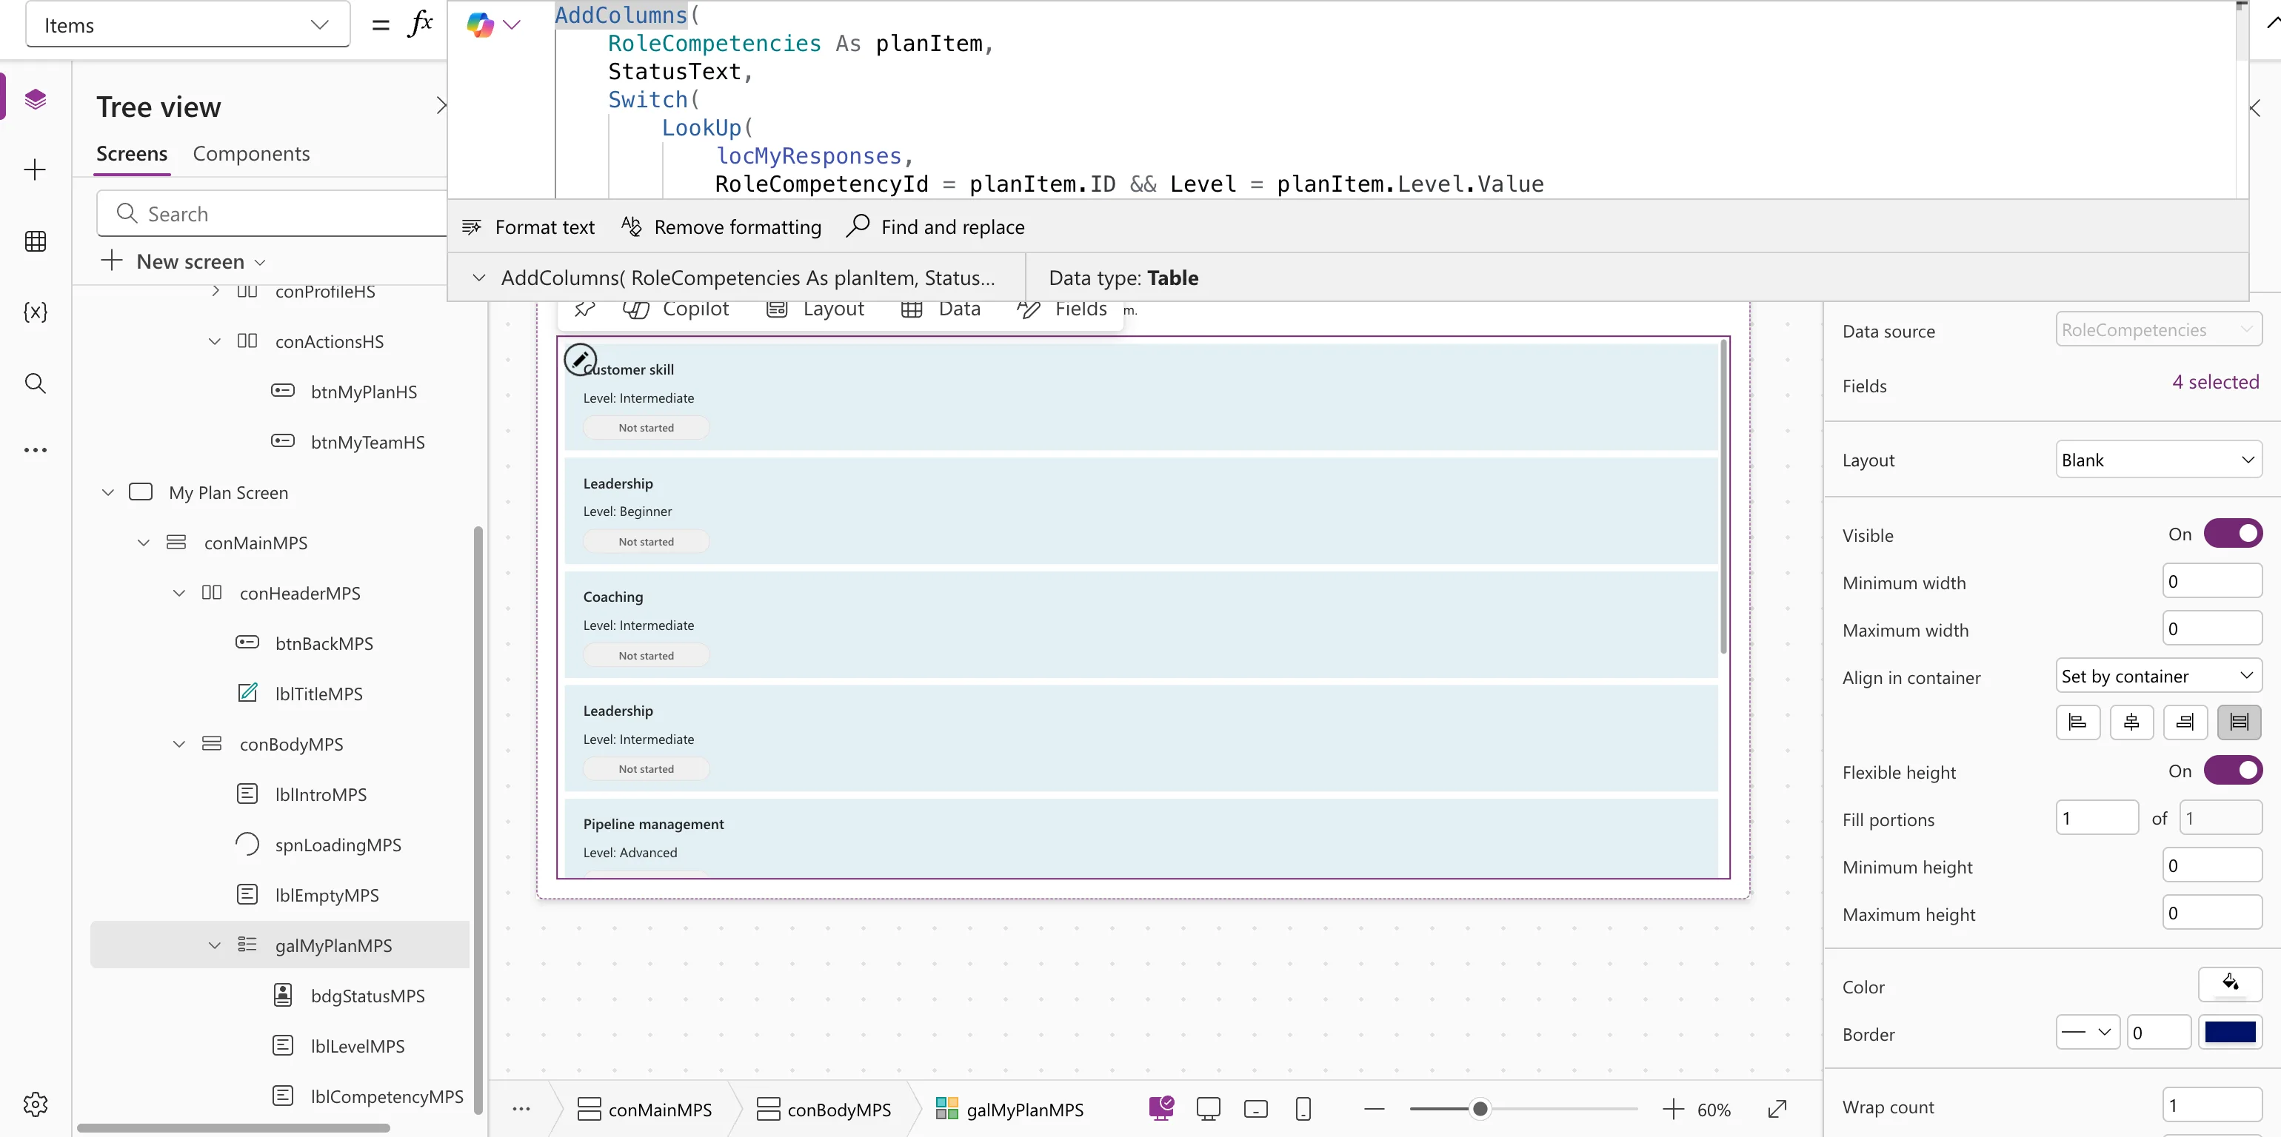
Task: Toggle the Flexible height switch
Action: click(x=2232, y=771)
